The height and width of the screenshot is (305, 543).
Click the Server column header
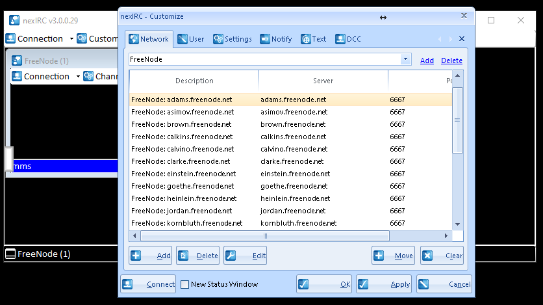tap(323, 81)
